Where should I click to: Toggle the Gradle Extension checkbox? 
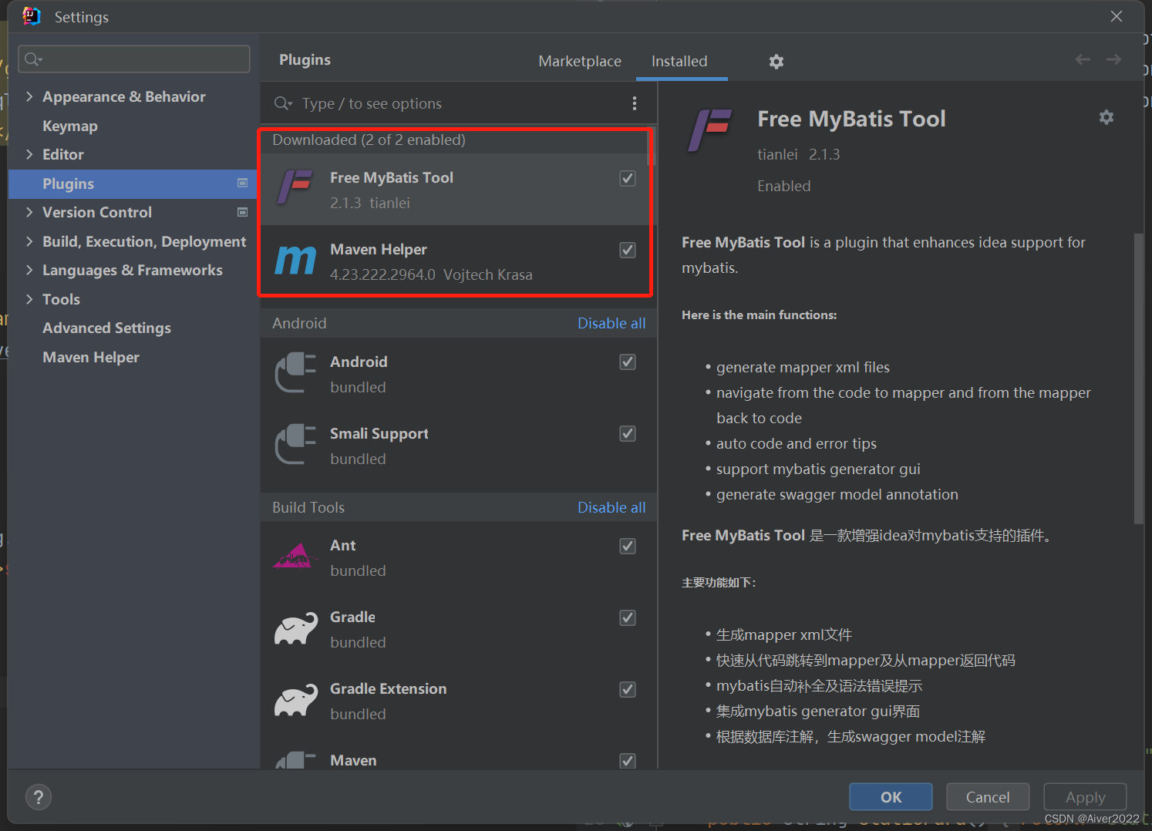[x=628, y=689]
